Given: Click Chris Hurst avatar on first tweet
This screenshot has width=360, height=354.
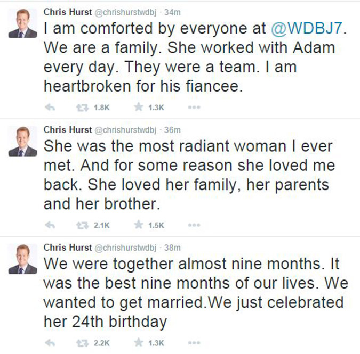Looking at the screenshot, I should pos(22,23).
